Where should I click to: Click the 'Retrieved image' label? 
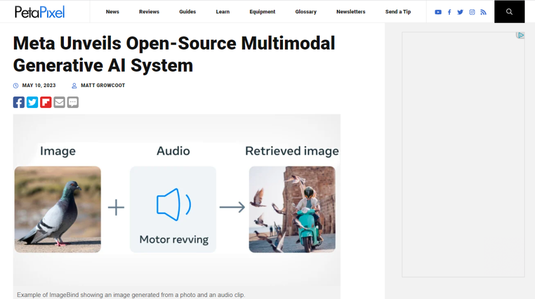(292, 151)
